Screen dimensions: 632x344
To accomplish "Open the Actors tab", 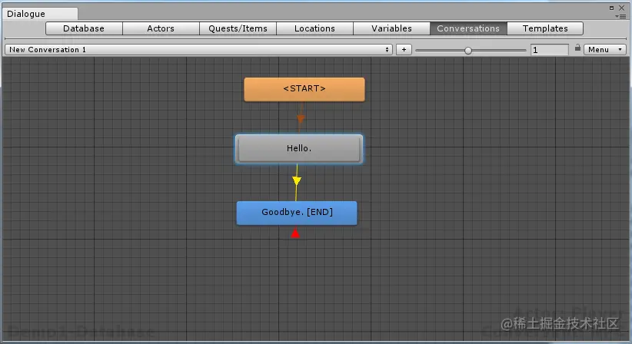I will 161,28.
